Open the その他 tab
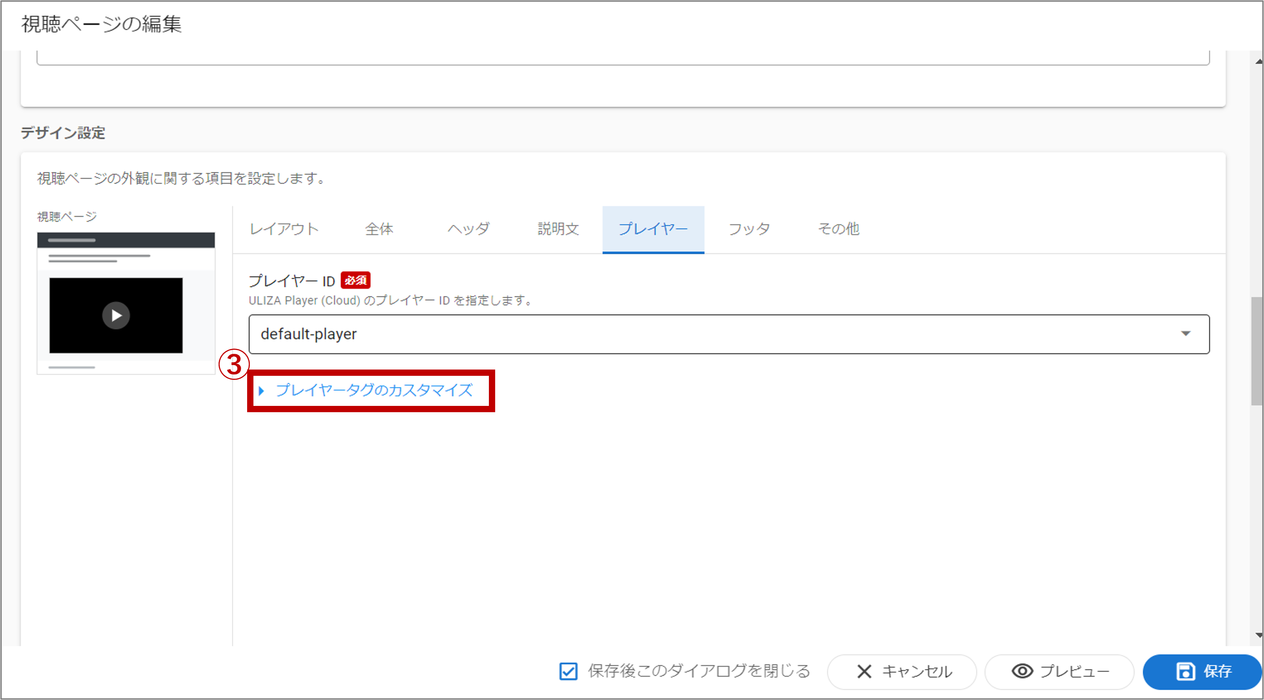This screenshot has height=700, width=1264. 838,229
